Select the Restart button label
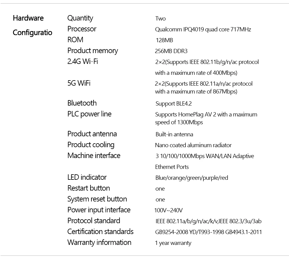The height and width of the screenshot is (263, 289). coord(89,188)
